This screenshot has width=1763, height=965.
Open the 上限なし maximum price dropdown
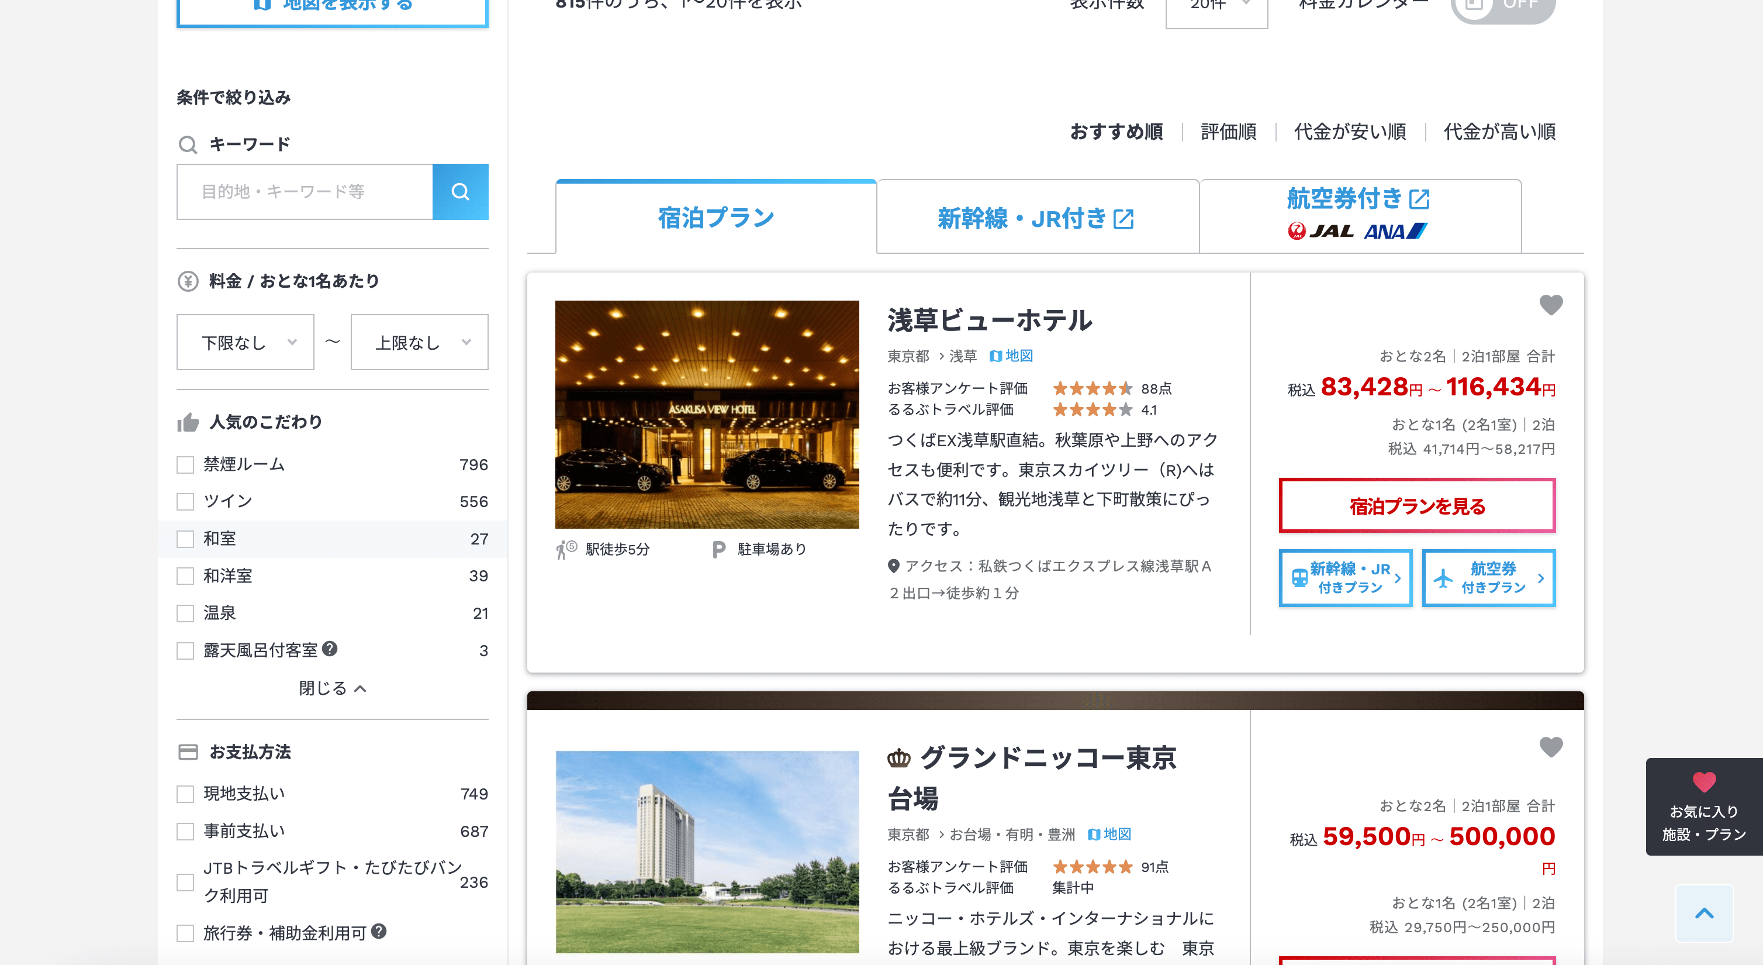419,343
